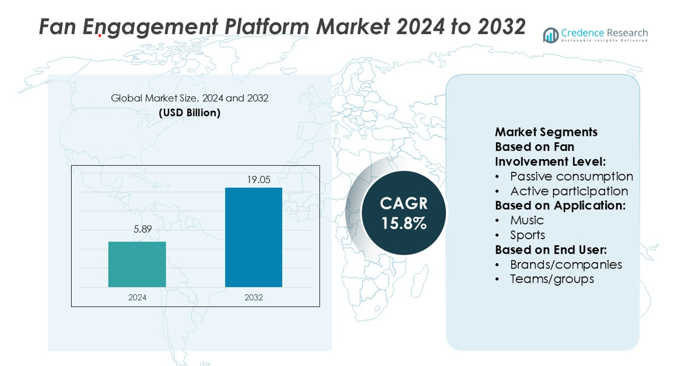Click the Credence Research logo icon

point(551,35)
